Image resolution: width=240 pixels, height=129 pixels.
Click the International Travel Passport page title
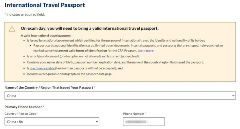(x=45, y=5)
